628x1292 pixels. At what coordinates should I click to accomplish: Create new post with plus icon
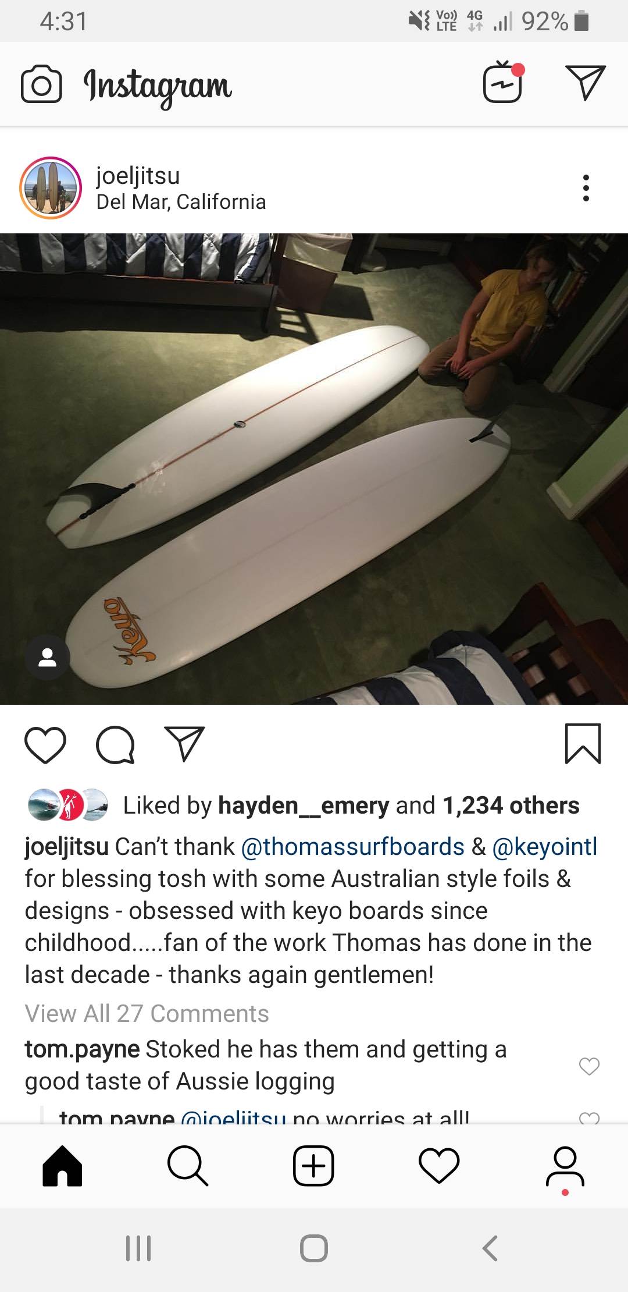point(313,1166)
